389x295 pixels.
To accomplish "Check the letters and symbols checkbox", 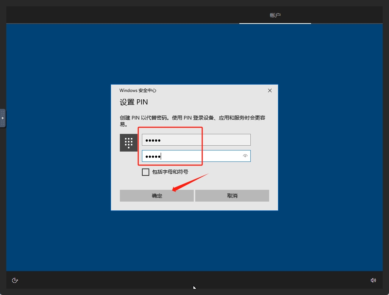I will 145,172.
